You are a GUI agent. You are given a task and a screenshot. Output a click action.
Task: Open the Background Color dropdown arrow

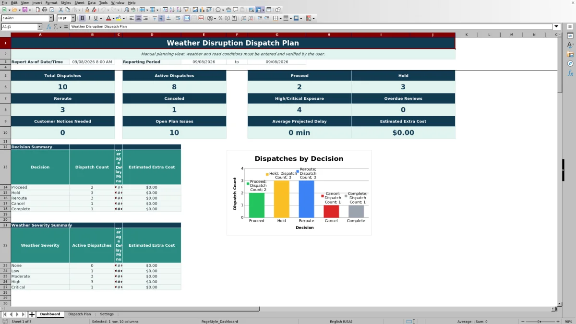pyautogui.click(x=124, y=18)
